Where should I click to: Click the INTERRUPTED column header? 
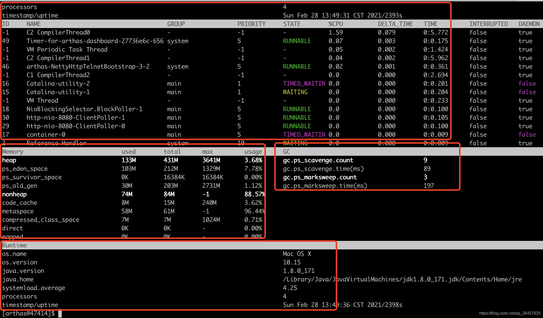489,24
